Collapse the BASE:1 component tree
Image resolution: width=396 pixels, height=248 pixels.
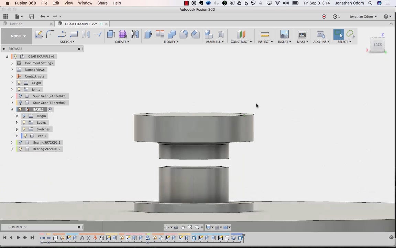tap(12, 110)
